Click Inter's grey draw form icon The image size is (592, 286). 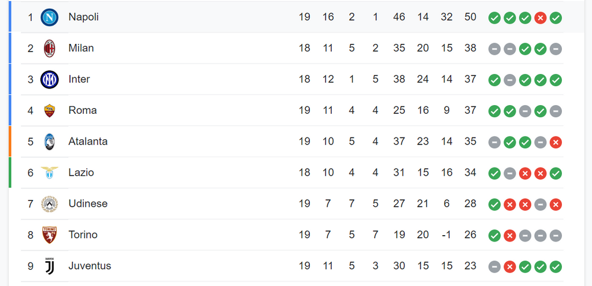point(510,80)
